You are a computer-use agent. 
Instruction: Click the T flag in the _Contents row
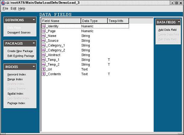tap(109, 74)
